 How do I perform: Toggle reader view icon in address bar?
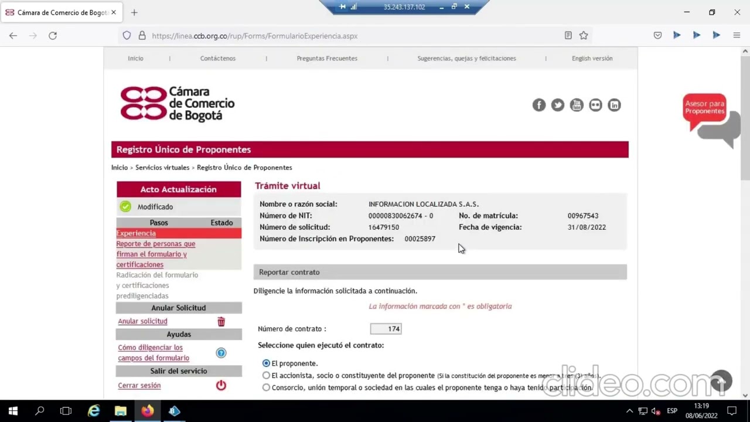point(568,36)
